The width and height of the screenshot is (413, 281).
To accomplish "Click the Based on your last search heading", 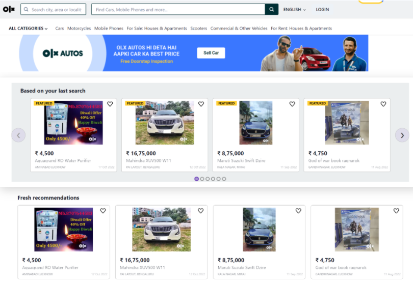I will tap(53, 91).
